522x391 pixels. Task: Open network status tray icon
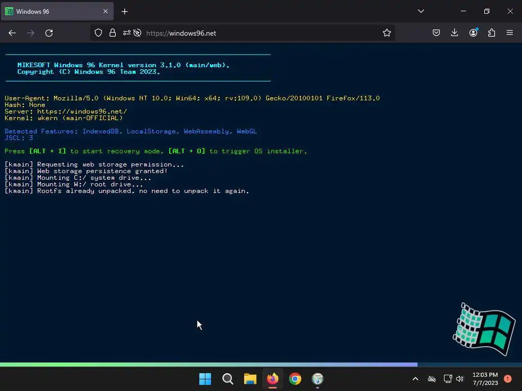coord(448,379)
